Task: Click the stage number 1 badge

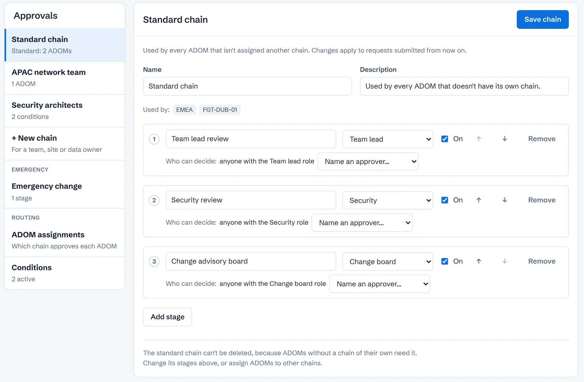Action: pos(154,139)
